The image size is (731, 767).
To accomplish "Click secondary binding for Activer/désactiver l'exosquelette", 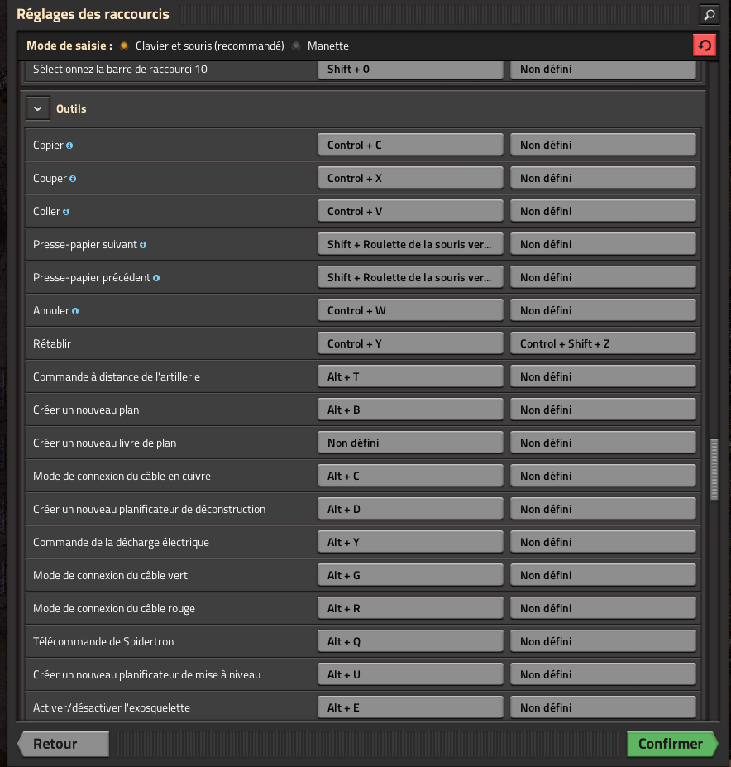I will [603, 707].
